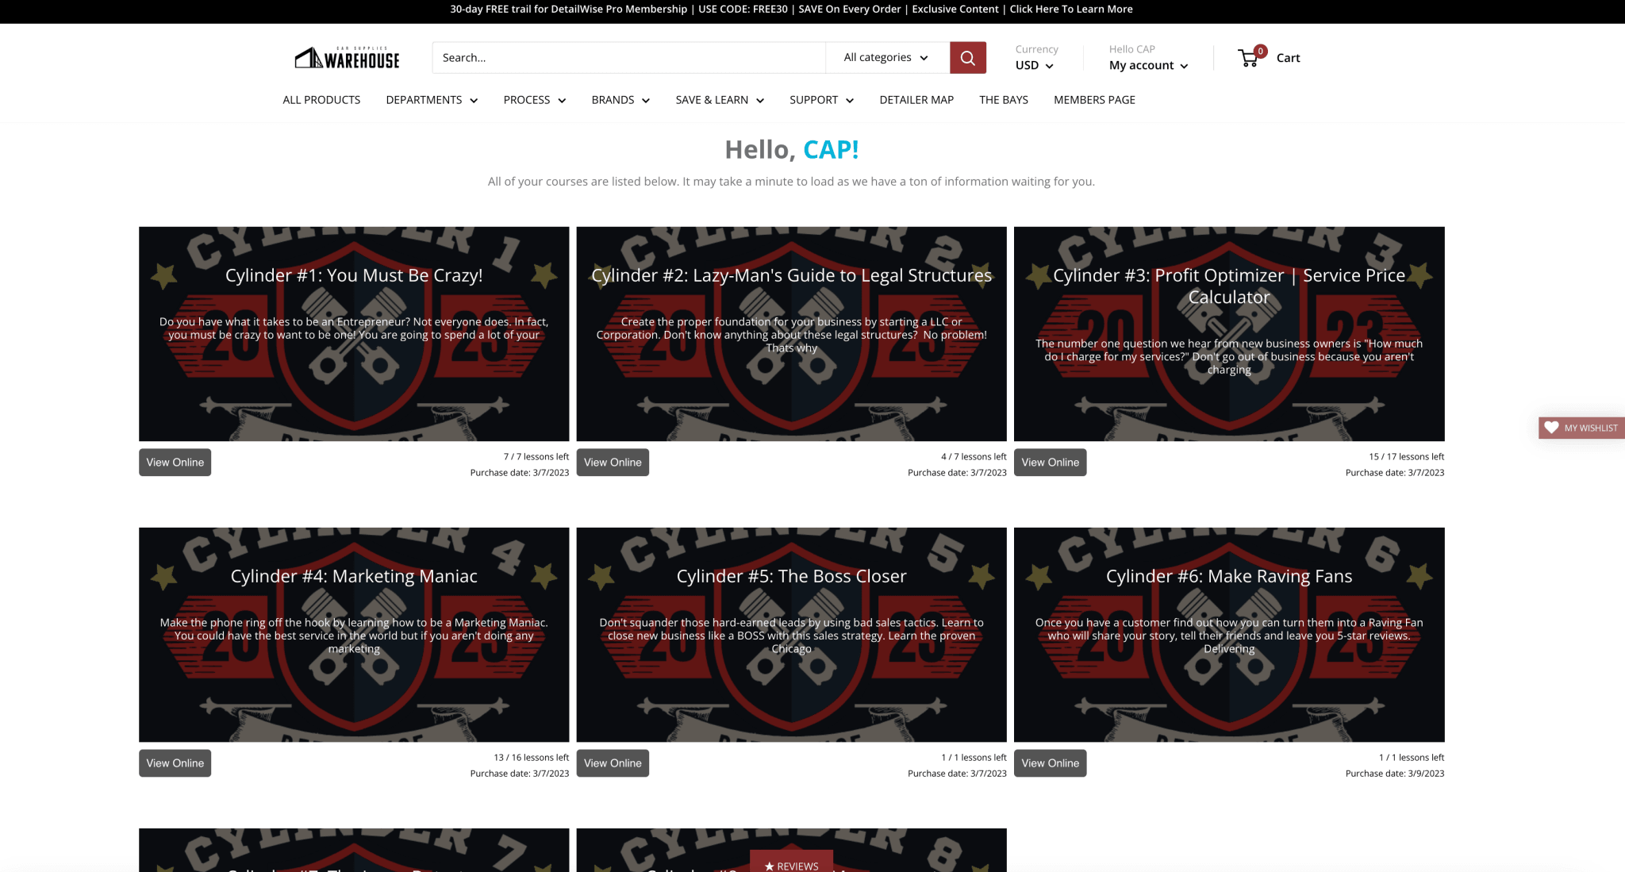The height and width of the screenshot is (872, 1625).
Task: Open Cylinder #4 Marketing Maniac thumbnail
Action: pyautogui.click(x=354, y=635)
